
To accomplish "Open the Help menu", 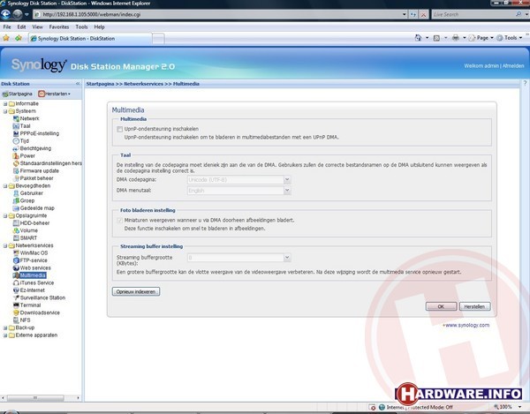I will point(99,26).
